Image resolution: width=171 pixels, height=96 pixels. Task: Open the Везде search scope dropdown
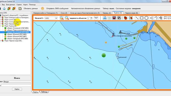tap(17, 82)
